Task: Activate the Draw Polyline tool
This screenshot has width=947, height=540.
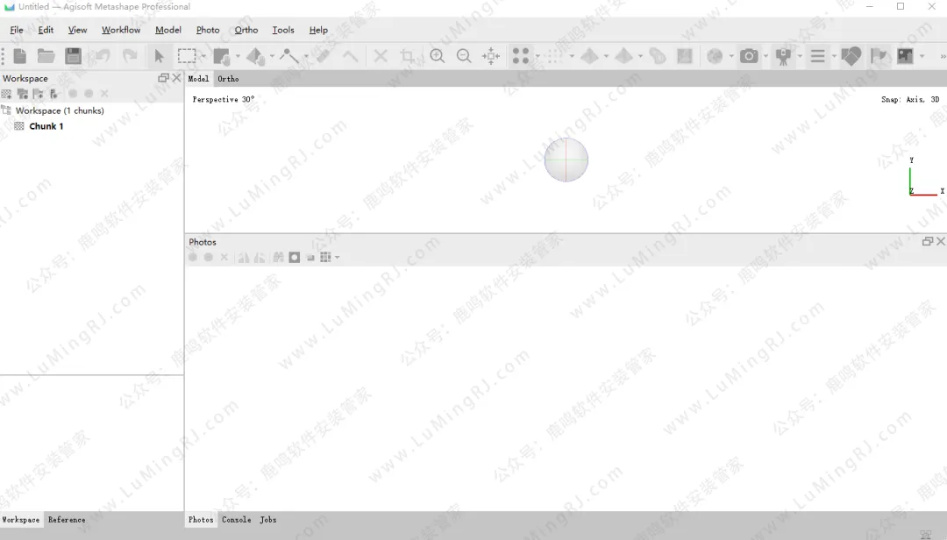Action: [289, 56]
